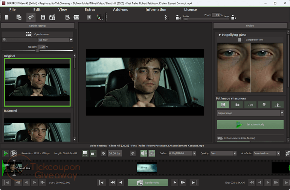Open the File menu

[x=12, y=10]
